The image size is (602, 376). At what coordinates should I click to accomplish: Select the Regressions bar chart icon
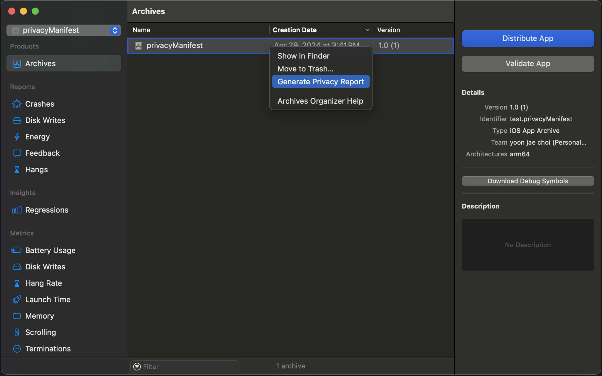click(x=17, y=210)
